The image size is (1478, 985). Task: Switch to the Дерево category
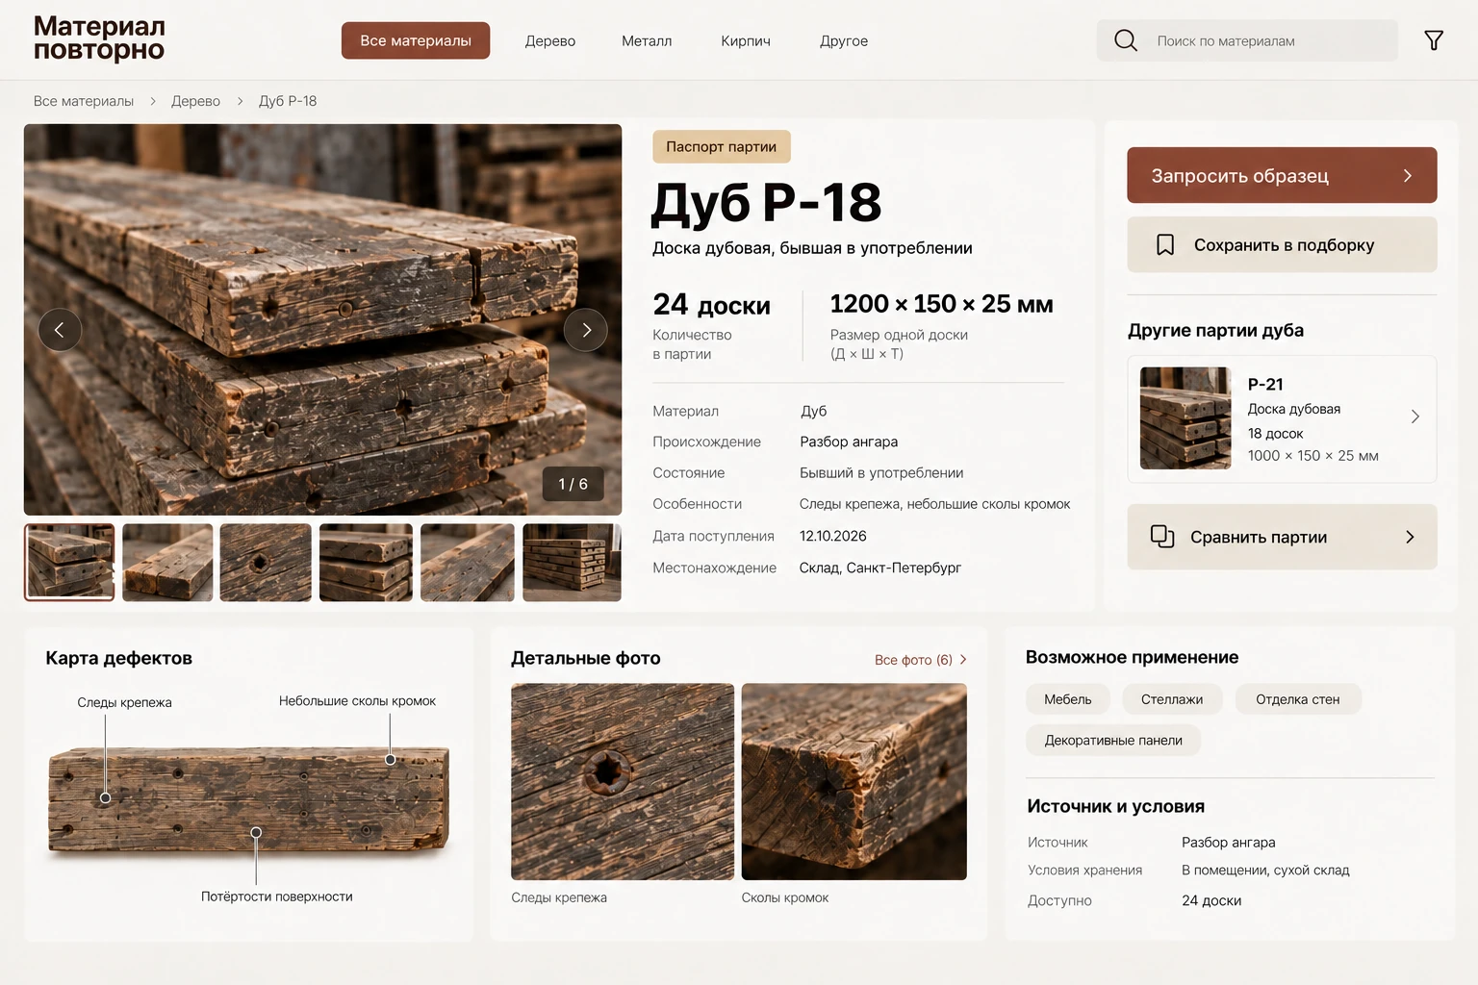[x=550, y=40]
